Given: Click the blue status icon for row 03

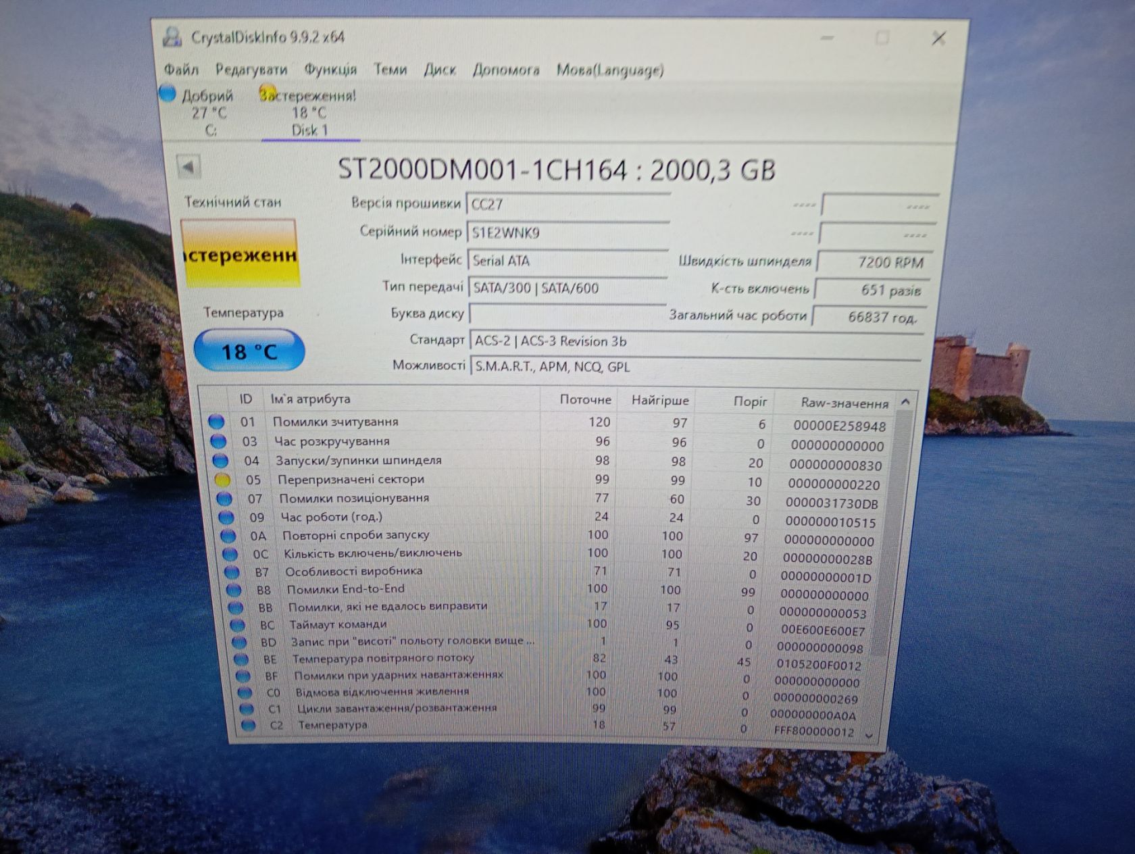Looking at the screenshot, I should pyautogui.click(x=218, y=442).
